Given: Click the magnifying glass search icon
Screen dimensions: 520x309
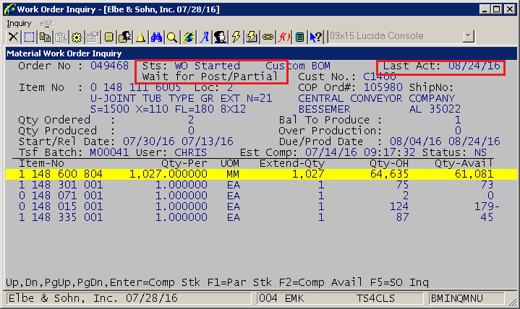Looking at the screenshot, I should click(x=172, y=37).
